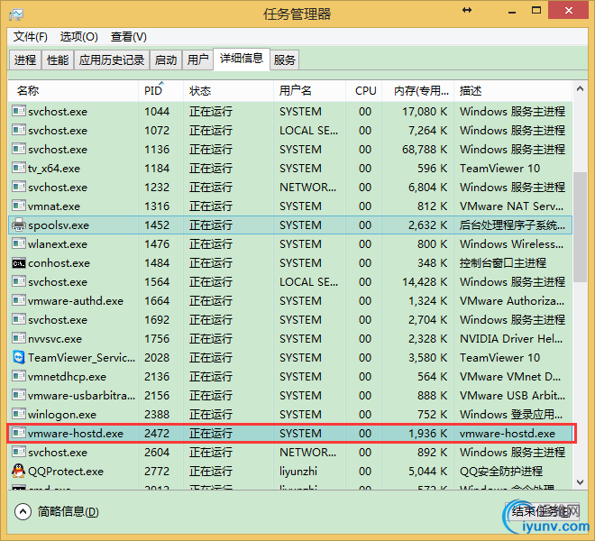Sort by the 用户名 column header
This screenshot has height=541, width=595.
tap(309, 91)
